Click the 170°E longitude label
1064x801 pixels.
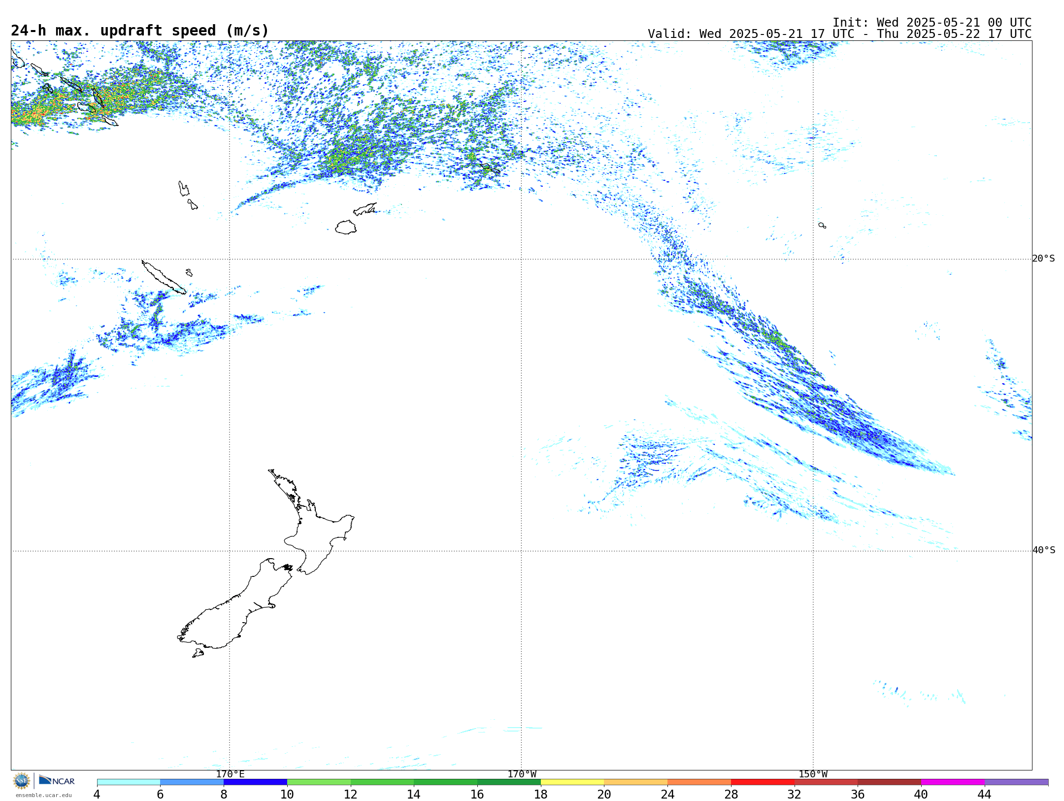tap(230, 774)
